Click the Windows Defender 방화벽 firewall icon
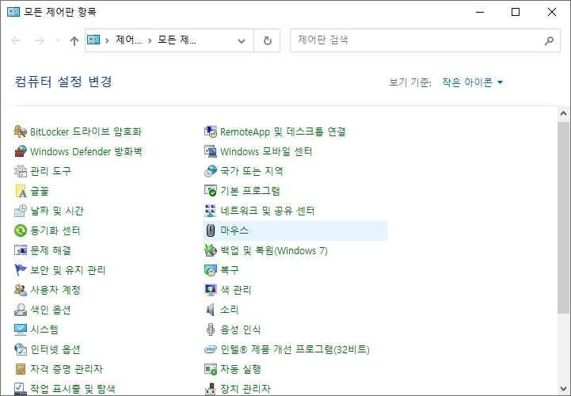This screenshot has width=571, height=396. (21, 151)
